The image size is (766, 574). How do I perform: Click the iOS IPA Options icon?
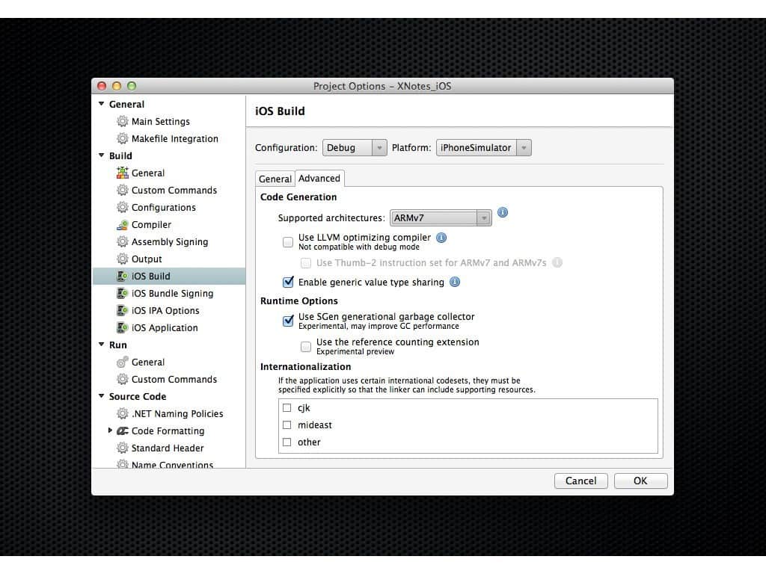pos(122,310)
